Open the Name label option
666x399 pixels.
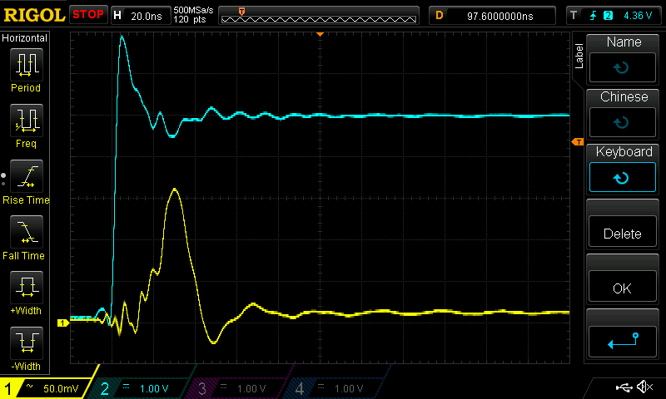tap(622, 59)
